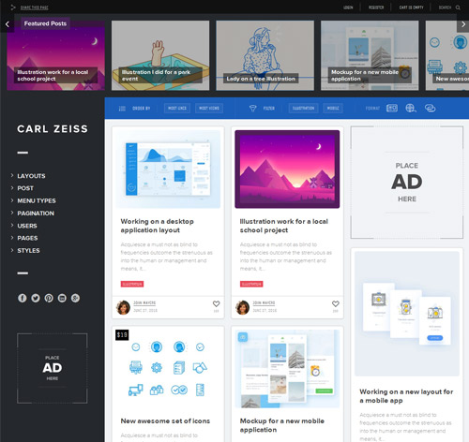Go to next featured posts slide
The height and width of the screenshot is (442, 469).
pos(463,24)
